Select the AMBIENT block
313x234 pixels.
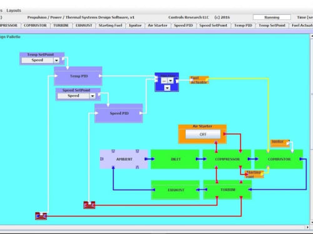[124, 159]
